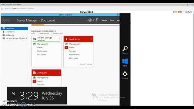Click the red Events badge in All Servers tile
Viewport: 194px width, 109px height.
pos(34,81)
